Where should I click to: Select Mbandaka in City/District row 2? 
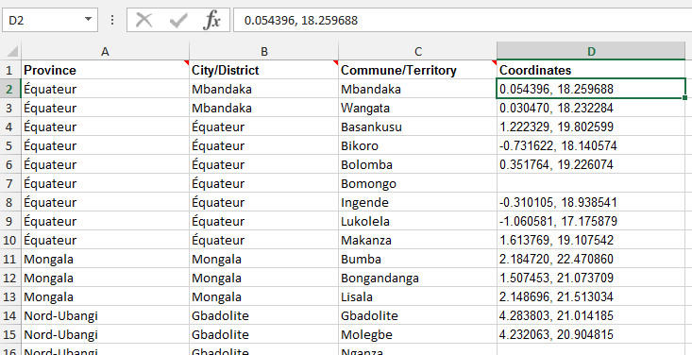click(264, 89)
